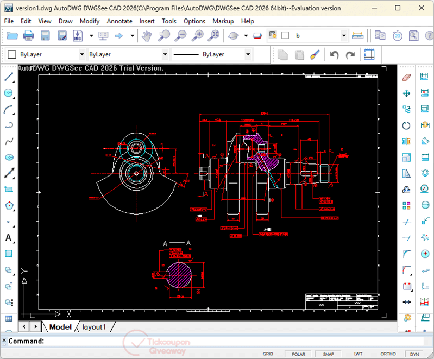Image resolution: width=434 pixels, height=359 pixels.
Task: Select the Text tool marked A
Action: point(9,238)
